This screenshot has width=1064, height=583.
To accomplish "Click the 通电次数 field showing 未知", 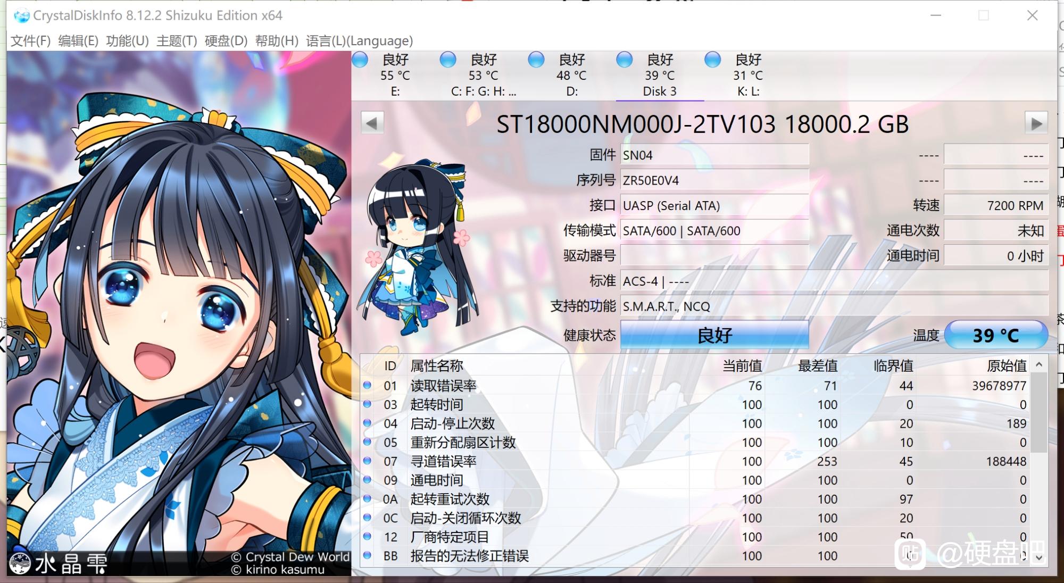I will 996,231.
